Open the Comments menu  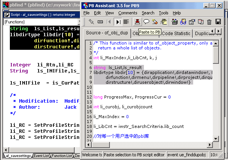coord(128,13)
